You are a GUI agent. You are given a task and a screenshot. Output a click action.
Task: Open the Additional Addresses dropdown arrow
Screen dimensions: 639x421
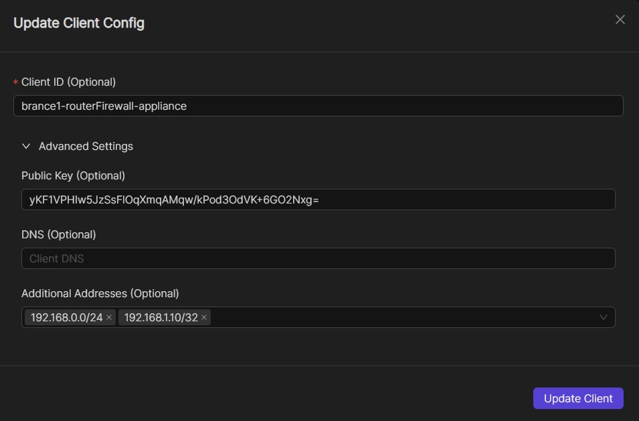[604, 317]
